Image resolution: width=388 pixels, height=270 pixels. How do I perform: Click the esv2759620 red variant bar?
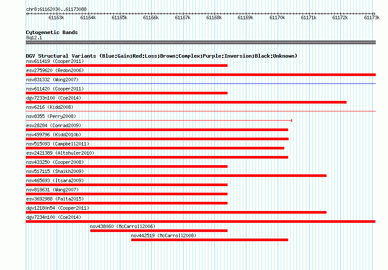(x=201, y=75)
